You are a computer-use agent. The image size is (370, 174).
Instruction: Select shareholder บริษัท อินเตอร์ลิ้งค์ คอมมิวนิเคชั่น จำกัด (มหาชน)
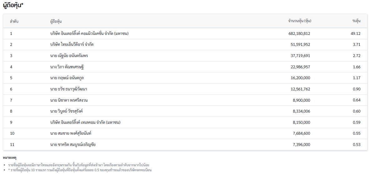[x=89, y=33]
